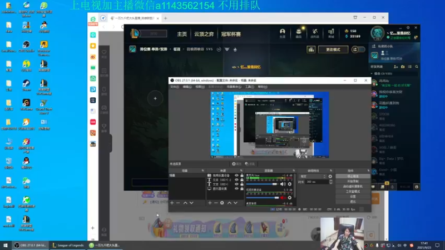The height and width of the screenshot is (250, 445).
Task: Unmute the video capture device audio
Action: (283, 198)
